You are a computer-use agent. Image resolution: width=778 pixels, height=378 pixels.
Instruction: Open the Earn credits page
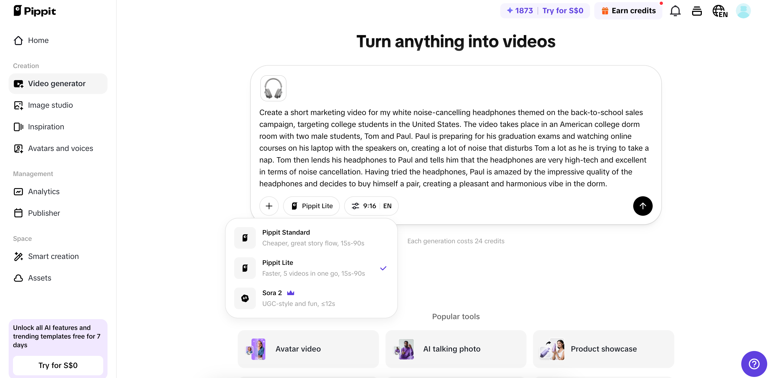click(629, 10)
